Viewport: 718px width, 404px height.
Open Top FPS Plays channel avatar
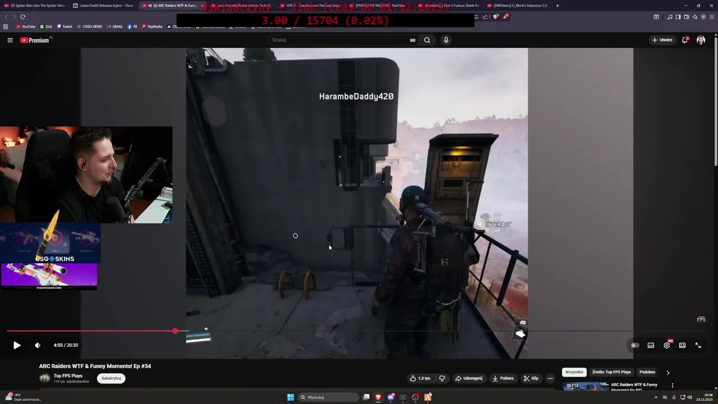point(44,378)
